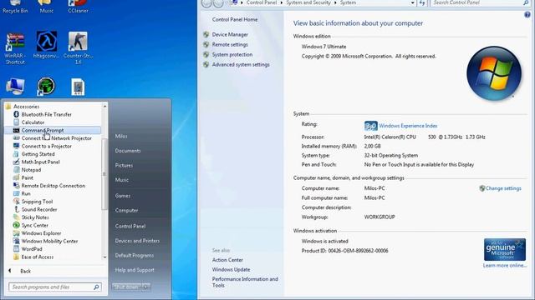Open the address bar history dropdown
This screenshot has height=300, width=535.
tap(412, 2)
